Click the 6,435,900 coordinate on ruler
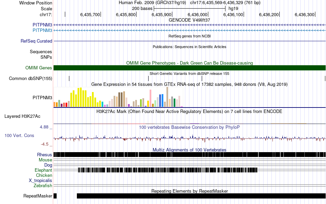 (x=162, y=14)
